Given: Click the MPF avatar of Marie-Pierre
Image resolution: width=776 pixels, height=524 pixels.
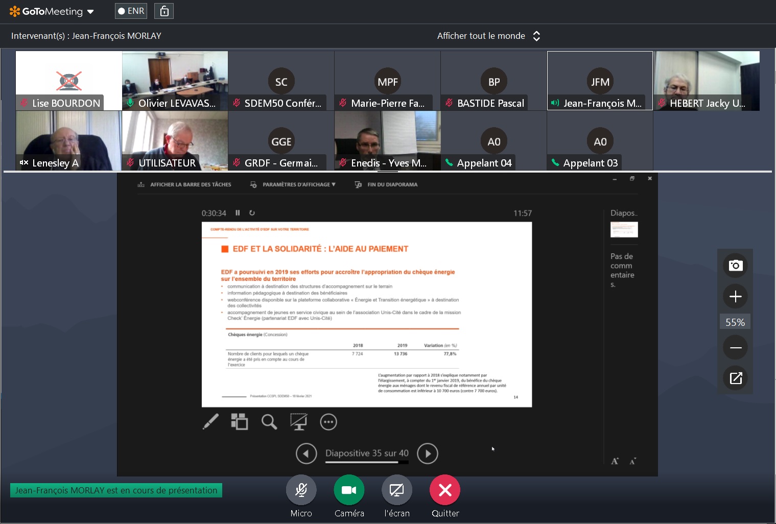Looking at the screenshot, I should [388, 82].
